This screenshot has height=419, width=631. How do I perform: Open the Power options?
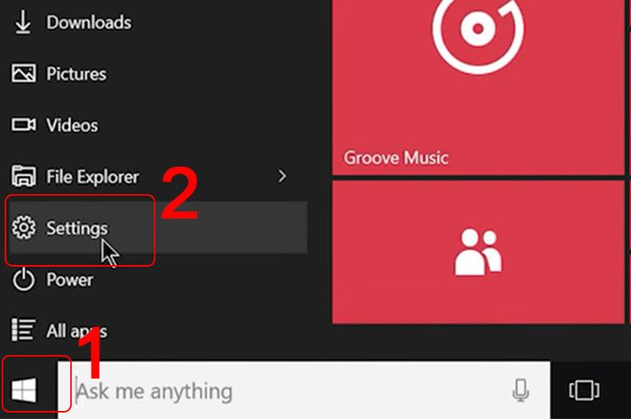[157, 279]
